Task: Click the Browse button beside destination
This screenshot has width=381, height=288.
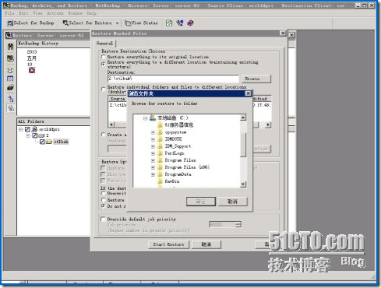Action: click(256, 79)
